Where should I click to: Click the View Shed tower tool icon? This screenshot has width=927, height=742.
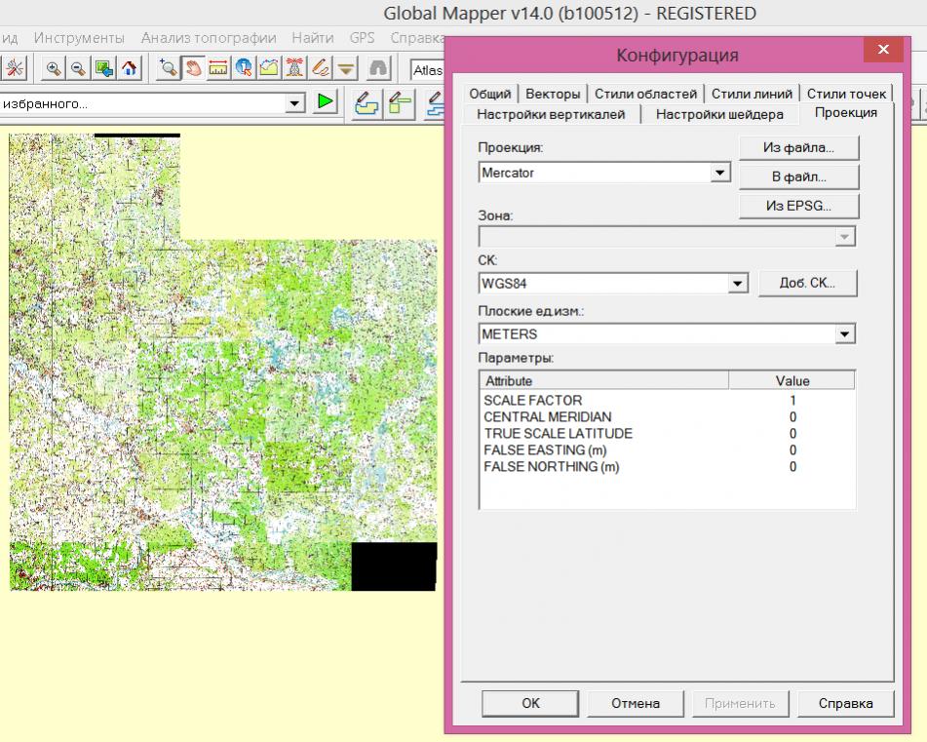[294, 68]
